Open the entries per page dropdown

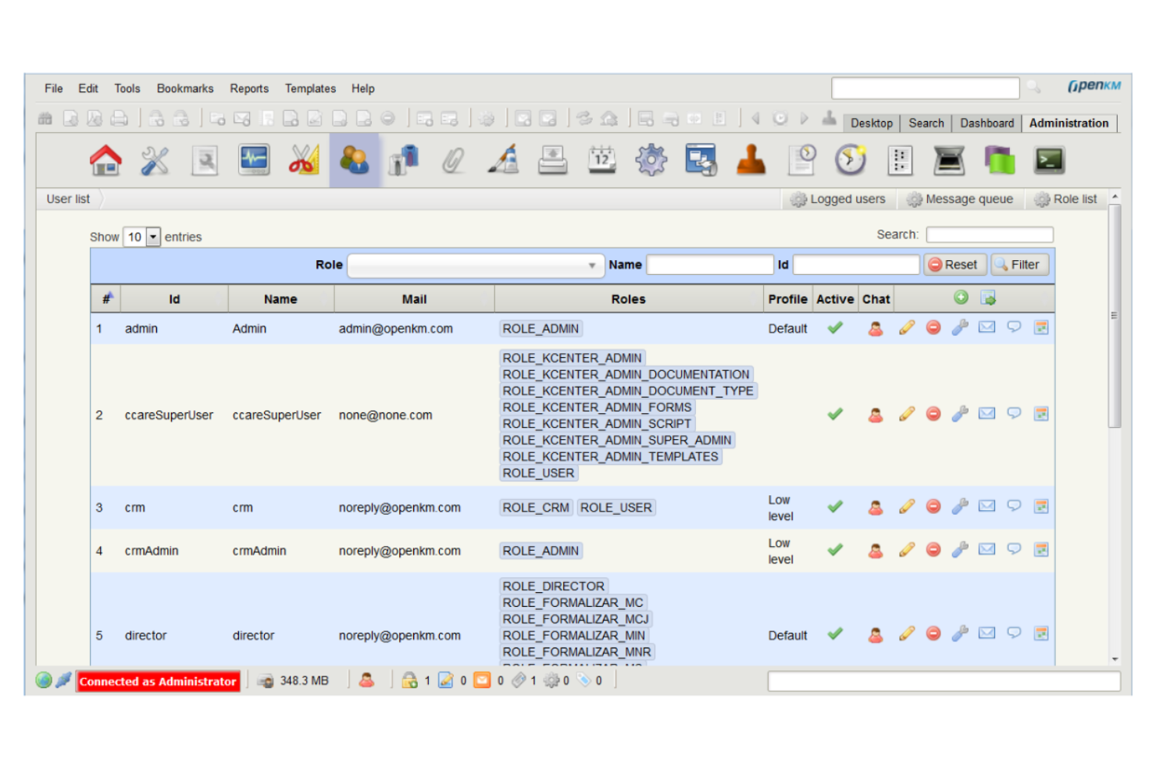point(153,236)
